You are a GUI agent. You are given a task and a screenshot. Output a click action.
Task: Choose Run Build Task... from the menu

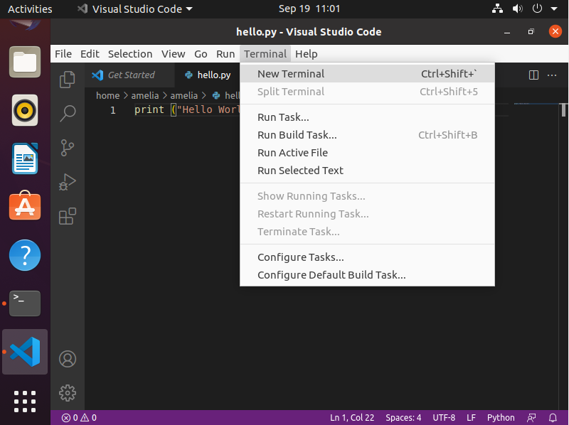coord(367,135)
